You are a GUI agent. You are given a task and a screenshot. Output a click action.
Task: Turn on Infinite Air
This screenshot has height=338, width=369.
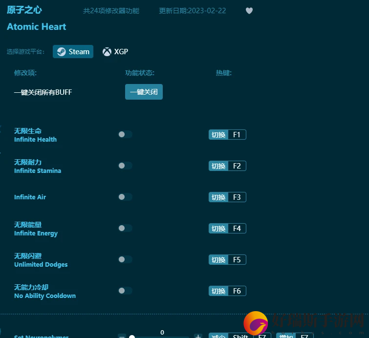tap(125, 197)
